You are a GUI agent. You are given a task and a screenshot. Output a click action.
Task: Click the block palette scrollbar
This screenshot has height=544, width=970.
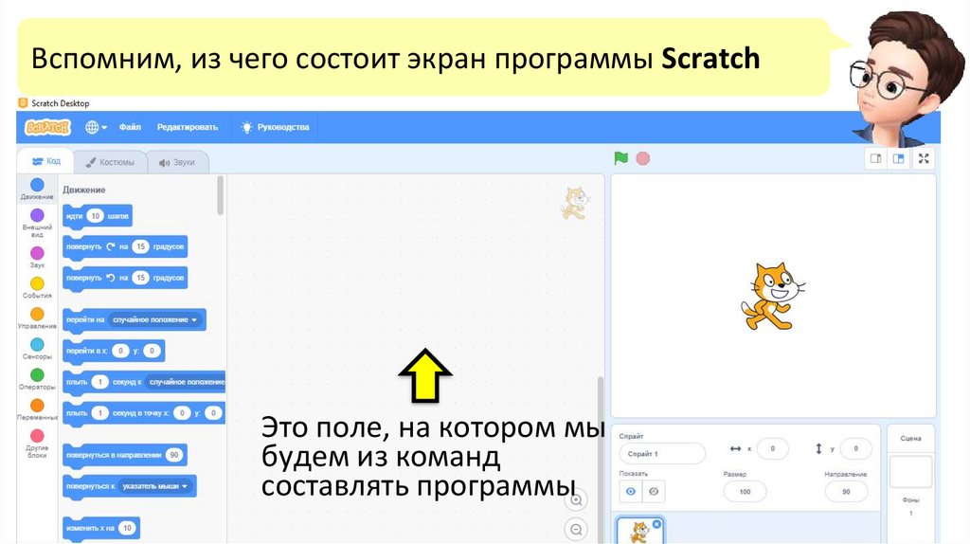220,195
